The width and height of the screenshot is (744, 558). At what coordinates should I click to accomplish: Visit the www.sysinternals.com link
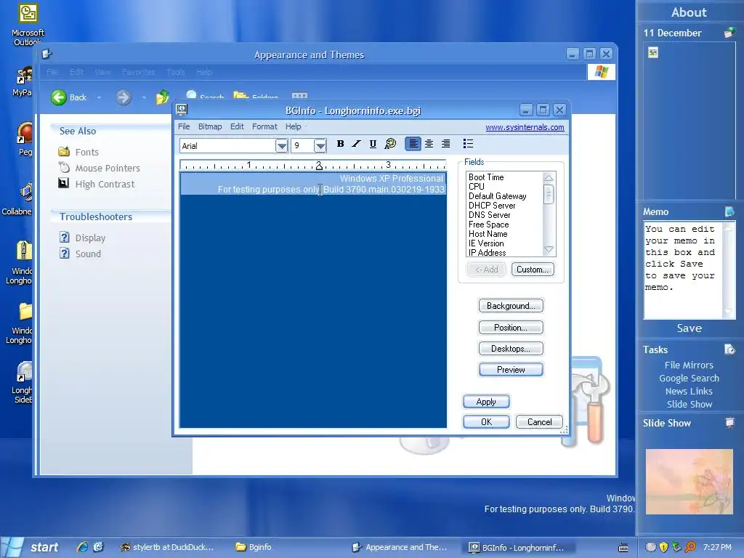pyautogui.click(x=525, y=127)
